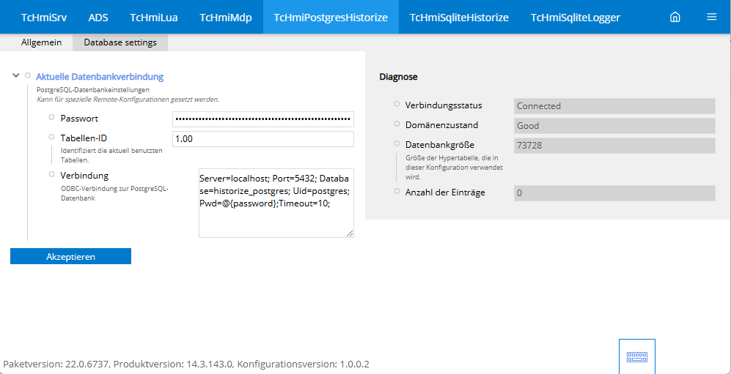Click the Datenbankgröße label

point(440,145)
